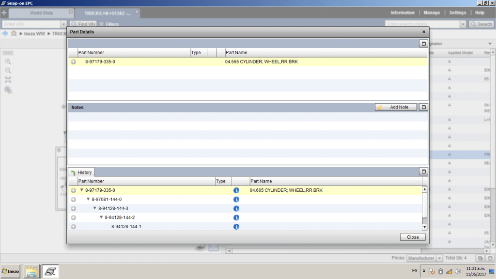Image resolution: width=496 pixels, height=279 pixels.
Task: Click add circle icon beside 8-94128-144-1
Action: [x=74, y=227]
